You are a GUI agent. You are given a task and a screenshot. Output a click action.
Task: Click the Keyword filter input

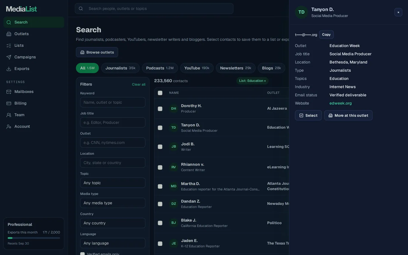coord(113,102)
